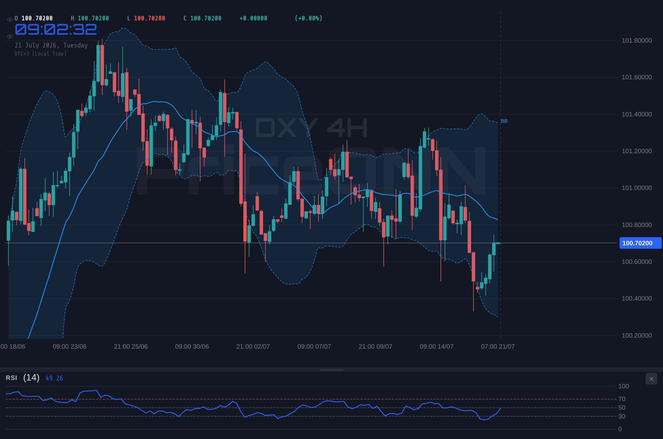Click the current price label 100.70200

(640, 243)
